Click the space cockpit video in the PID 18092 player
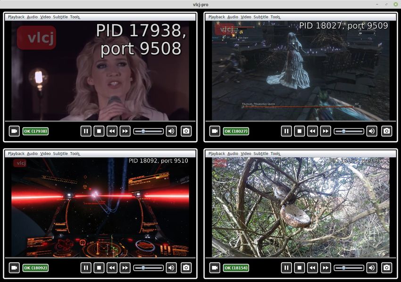Image resolution: width=401 pixels, height=282 pixels. coord(100,207)
